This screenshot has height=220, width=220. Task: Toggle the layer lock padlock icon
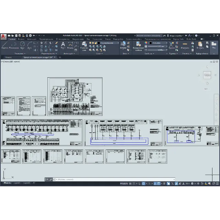[96, 43]
